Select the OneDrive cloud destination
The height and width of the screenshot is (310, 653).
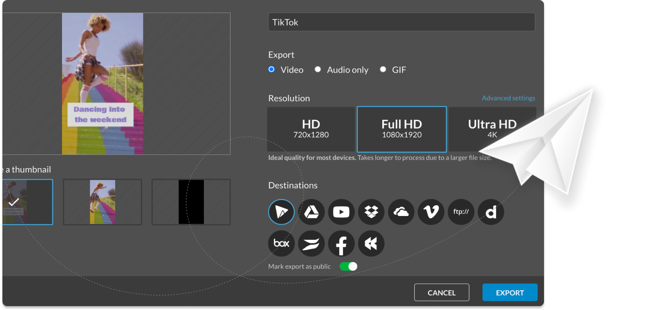401,212
